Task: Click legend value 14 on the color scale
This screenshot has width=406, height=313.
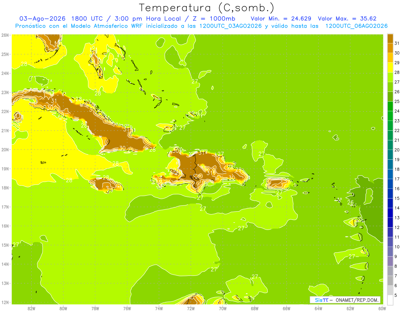Action: click(x=397, y=208)
